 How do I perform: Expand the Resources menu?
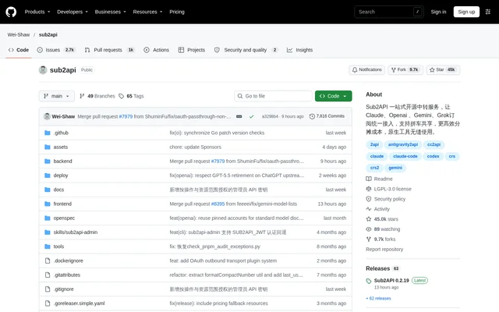point(147,12)
